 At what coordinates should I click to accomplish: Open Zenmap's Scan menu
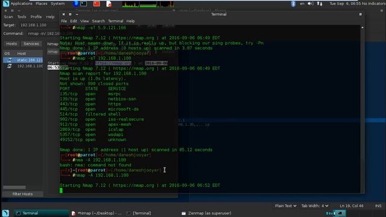click(x=8, y=17)
